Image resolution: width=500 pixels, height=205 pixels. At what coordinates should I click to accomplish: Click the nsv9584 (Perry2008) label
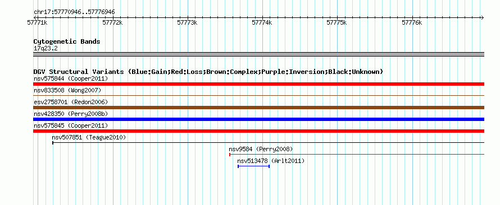point(261,149)
